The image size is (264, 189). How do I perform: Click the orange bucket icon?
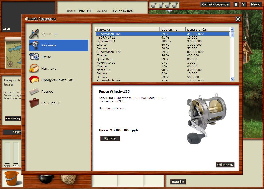(x=12, y=178)
